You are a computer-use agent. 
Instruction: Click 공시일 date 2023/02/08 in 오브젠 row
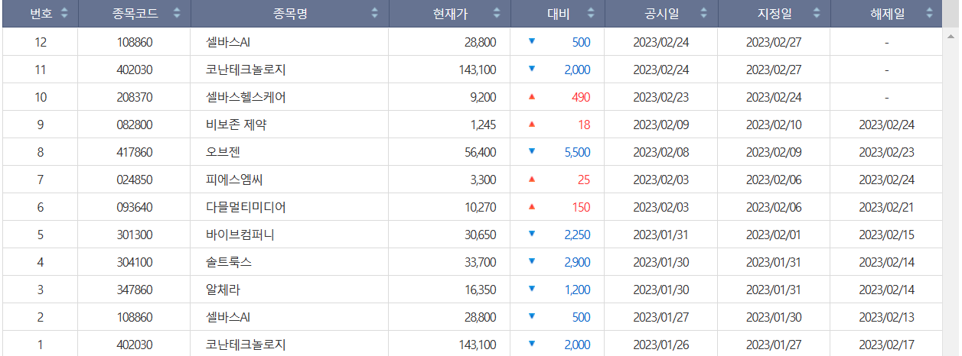pos(661,152)
